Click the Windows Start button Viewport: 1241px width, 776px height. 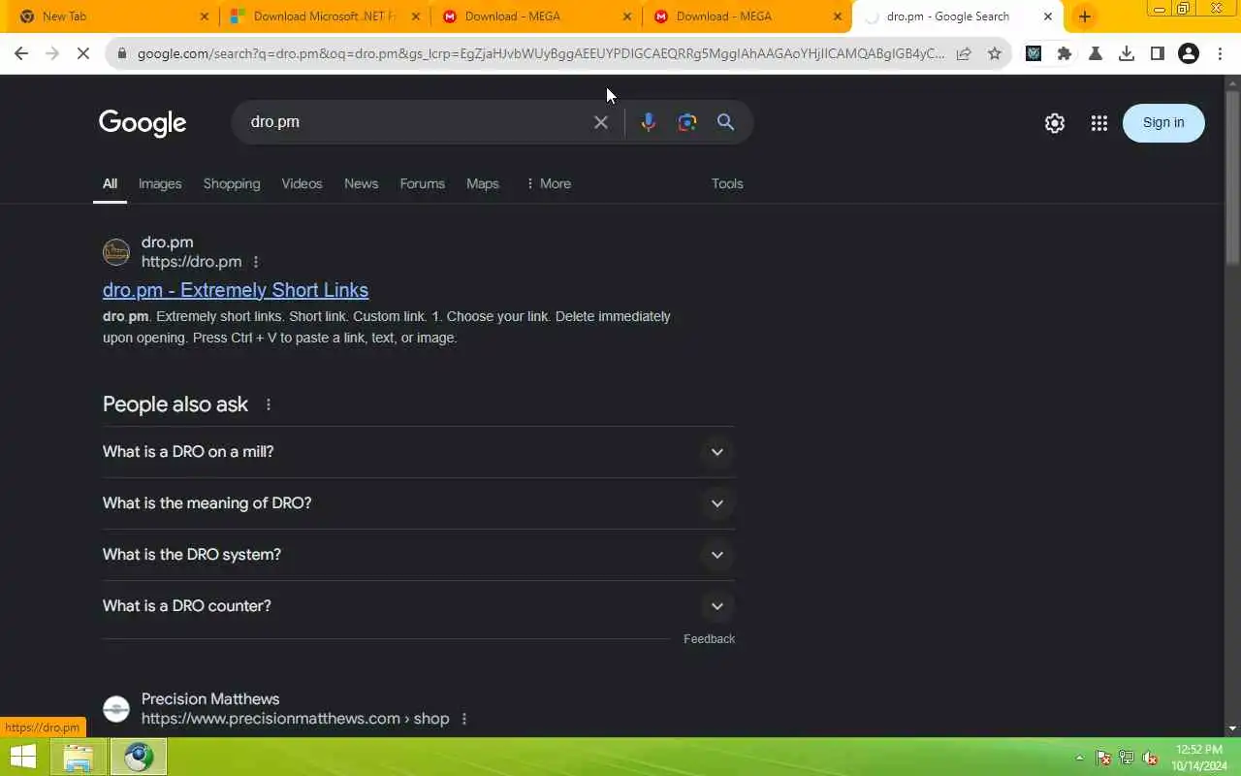(22, 757)
